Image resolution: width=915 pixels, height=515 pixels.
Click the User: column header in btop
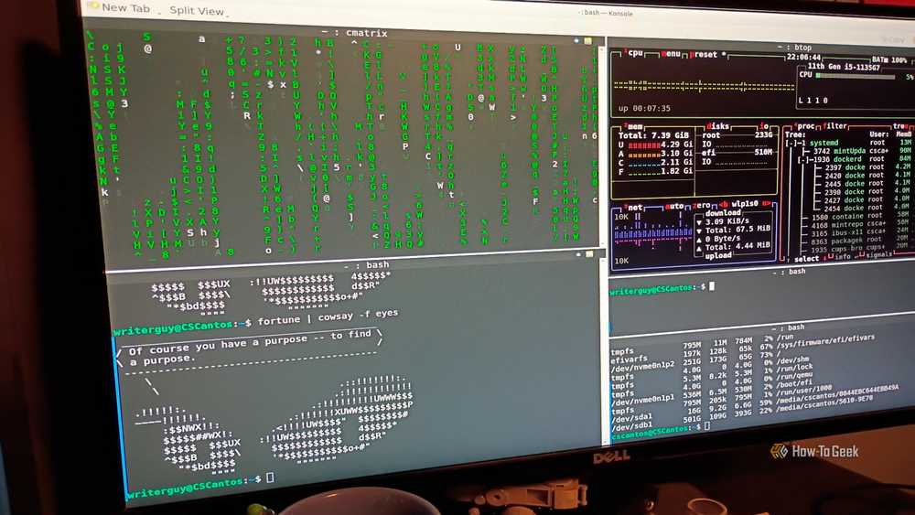tap(878, 134)
